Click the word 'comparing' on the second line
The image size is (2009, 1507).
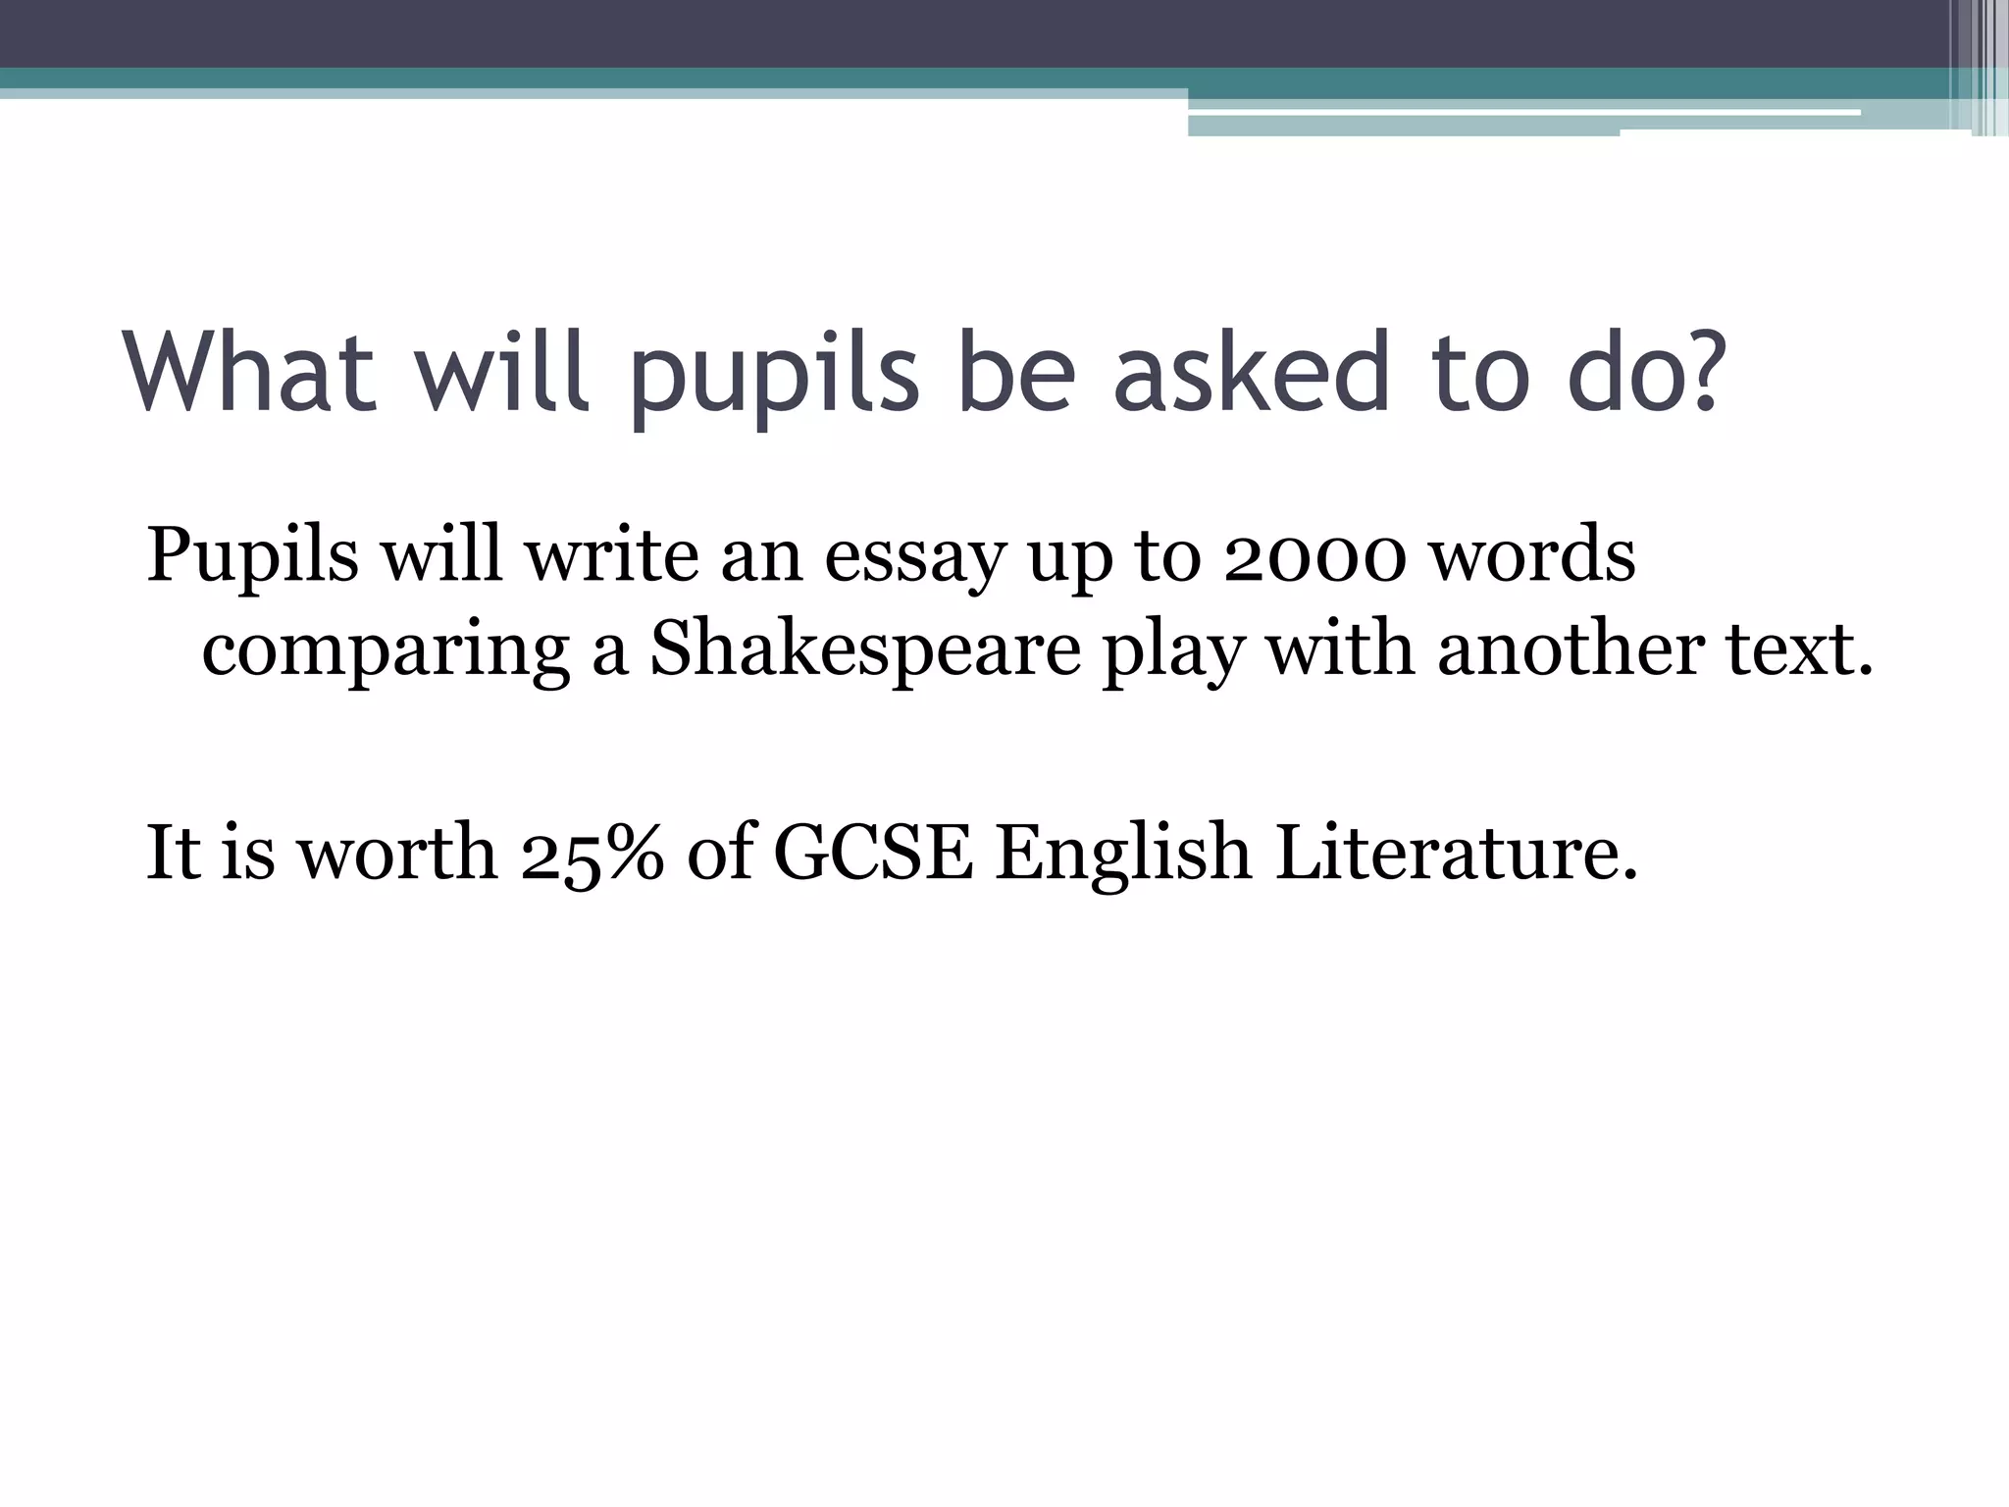386,651
